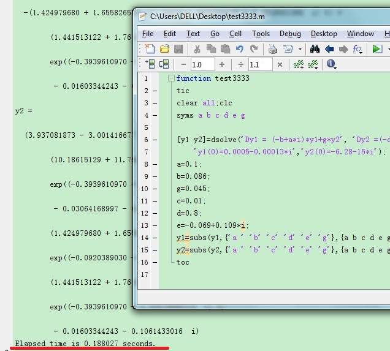Viewport: 390px width, 351px height.
Task: Click line number 17 in the editor
Action: coord(145,274)
